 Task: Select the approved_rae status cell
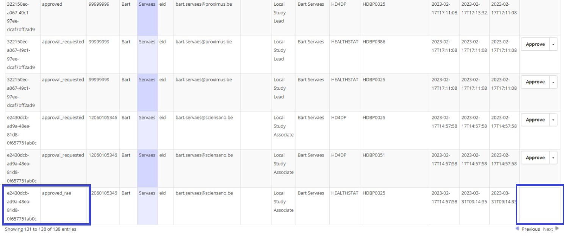pyautogui.click(x=56, y=193)
